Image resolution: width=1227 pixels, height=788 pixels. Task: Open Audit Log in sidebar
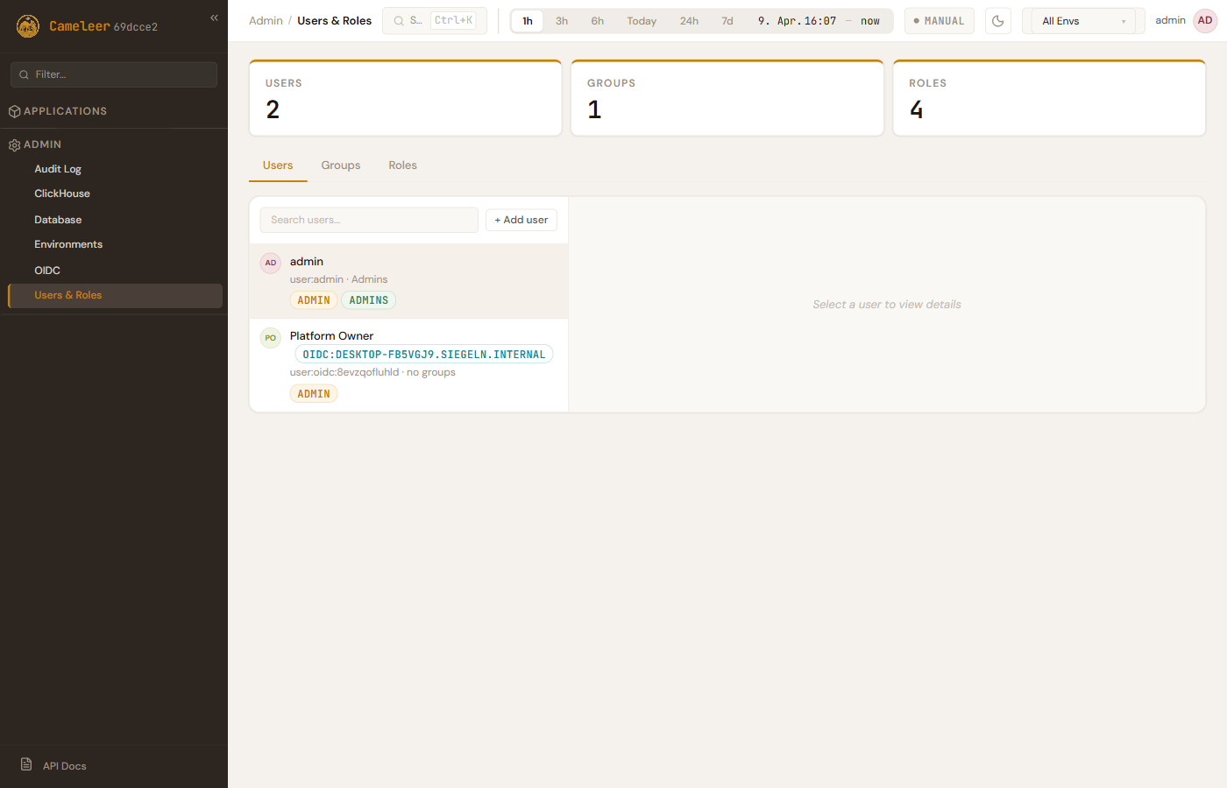(58, 169)
